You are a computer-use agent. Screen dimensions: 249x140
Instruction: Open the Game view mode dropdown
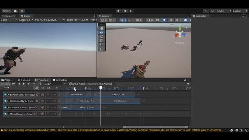tap(9, 20)
